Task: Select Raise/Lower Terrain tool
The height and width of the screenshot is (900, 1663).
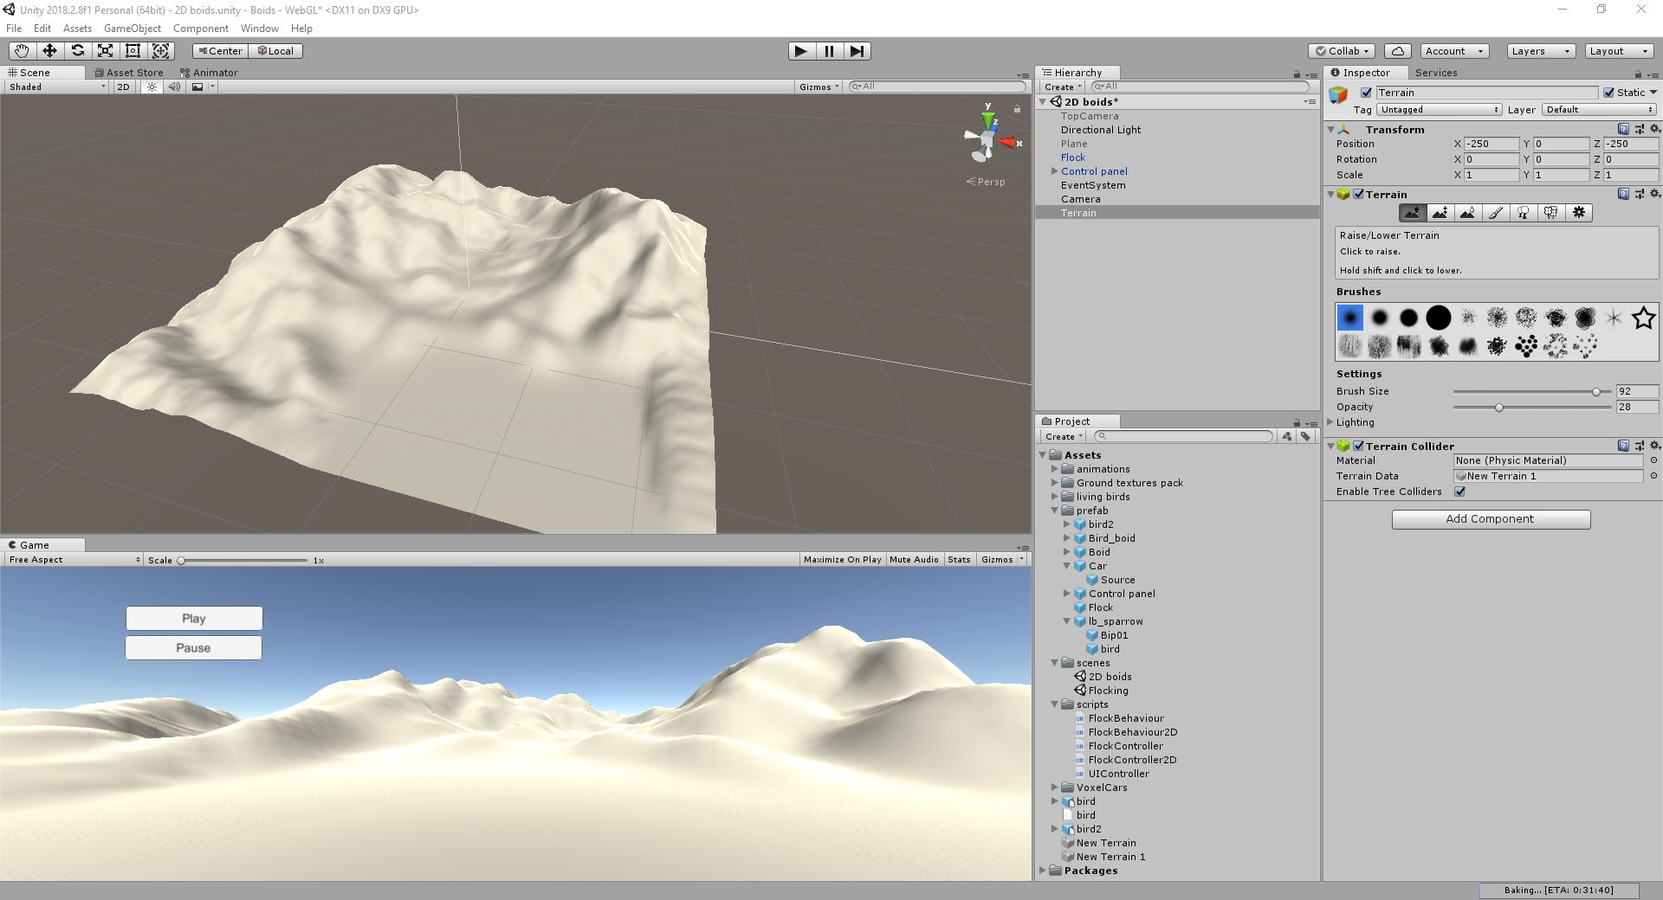Action: pos(1412,213)
